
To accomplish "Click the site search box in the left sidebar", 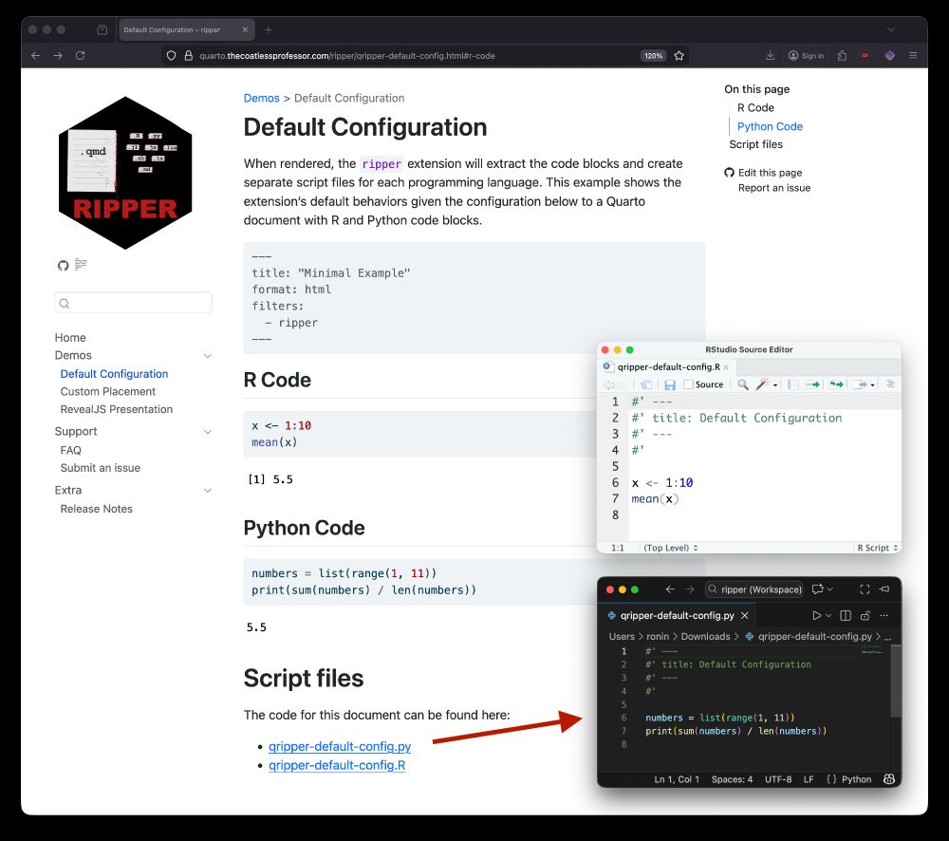I will [133, 302].
